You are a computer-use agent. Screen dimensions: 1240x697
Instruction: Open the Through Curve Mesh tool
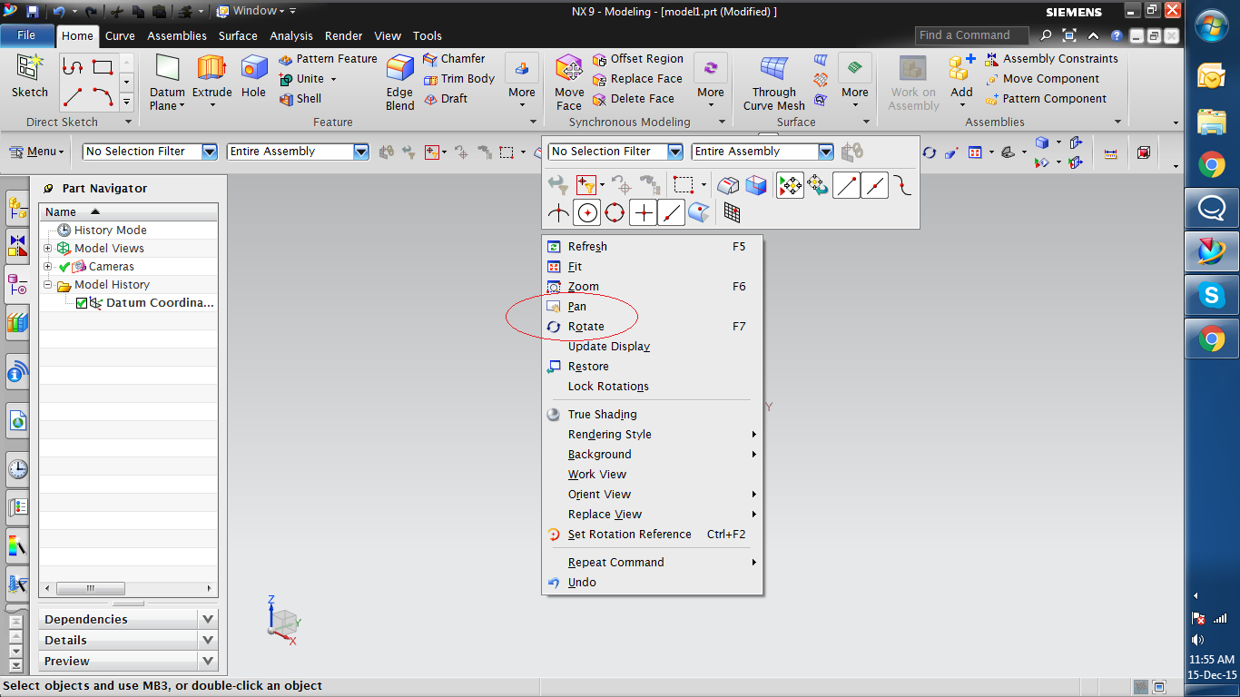click(x=774, y=83)
